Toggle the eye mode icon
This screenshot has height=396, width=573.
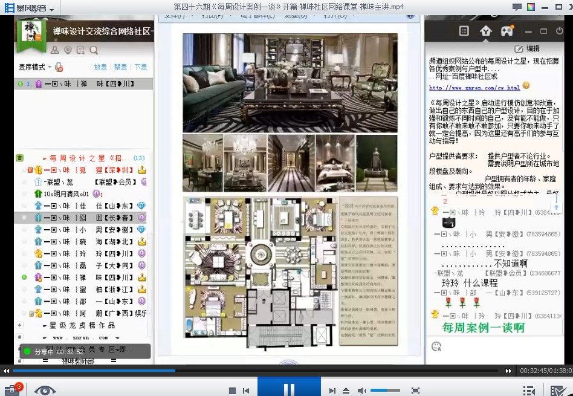45,391
